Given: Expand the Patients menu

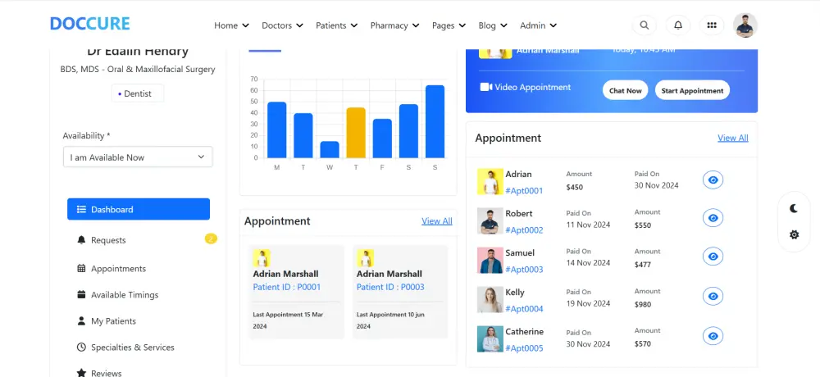Looking at the screenshot, I should tap(337, 25).
